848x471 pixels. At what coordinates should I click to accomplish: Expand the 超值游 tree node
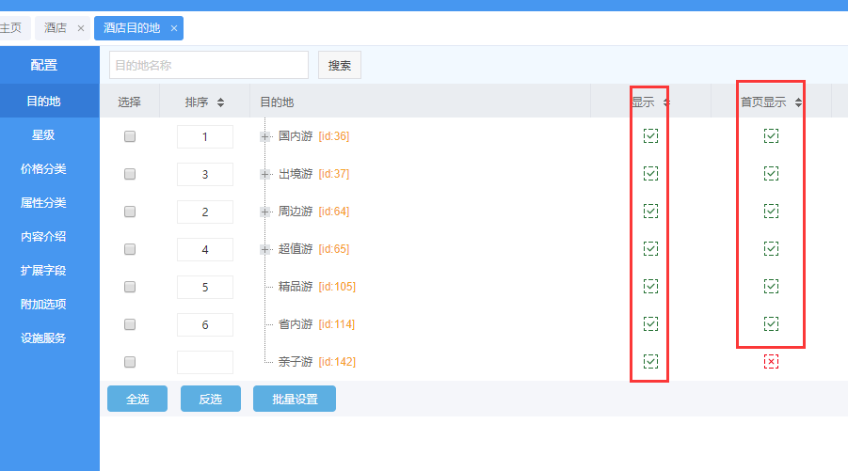coord(264,249)
